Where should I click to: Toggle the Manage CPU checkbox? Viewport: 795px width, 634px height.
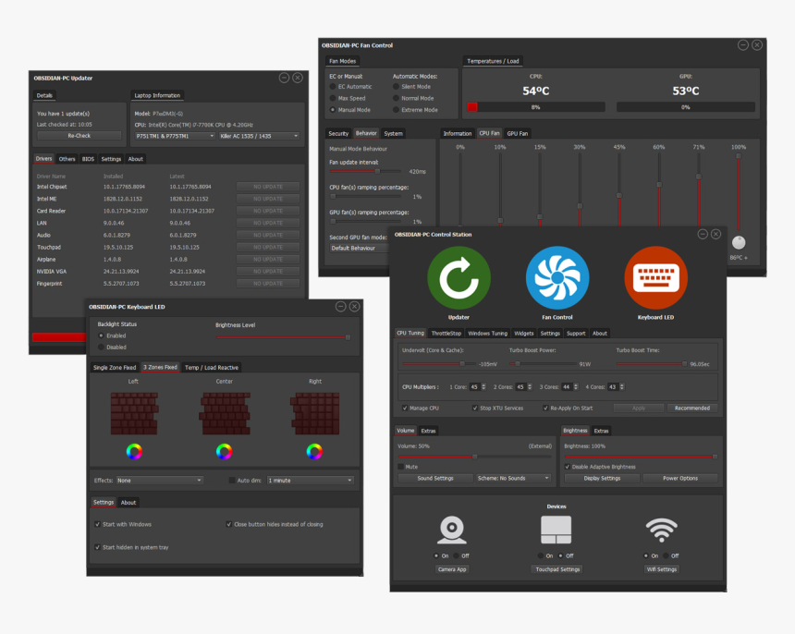(x=404, y=408)
